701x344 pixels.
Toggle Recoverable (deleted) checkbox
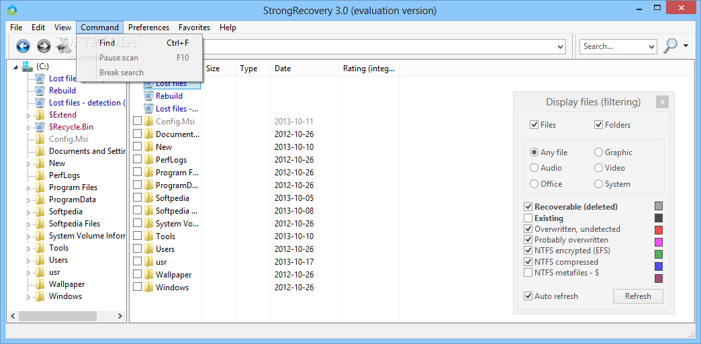528,207
